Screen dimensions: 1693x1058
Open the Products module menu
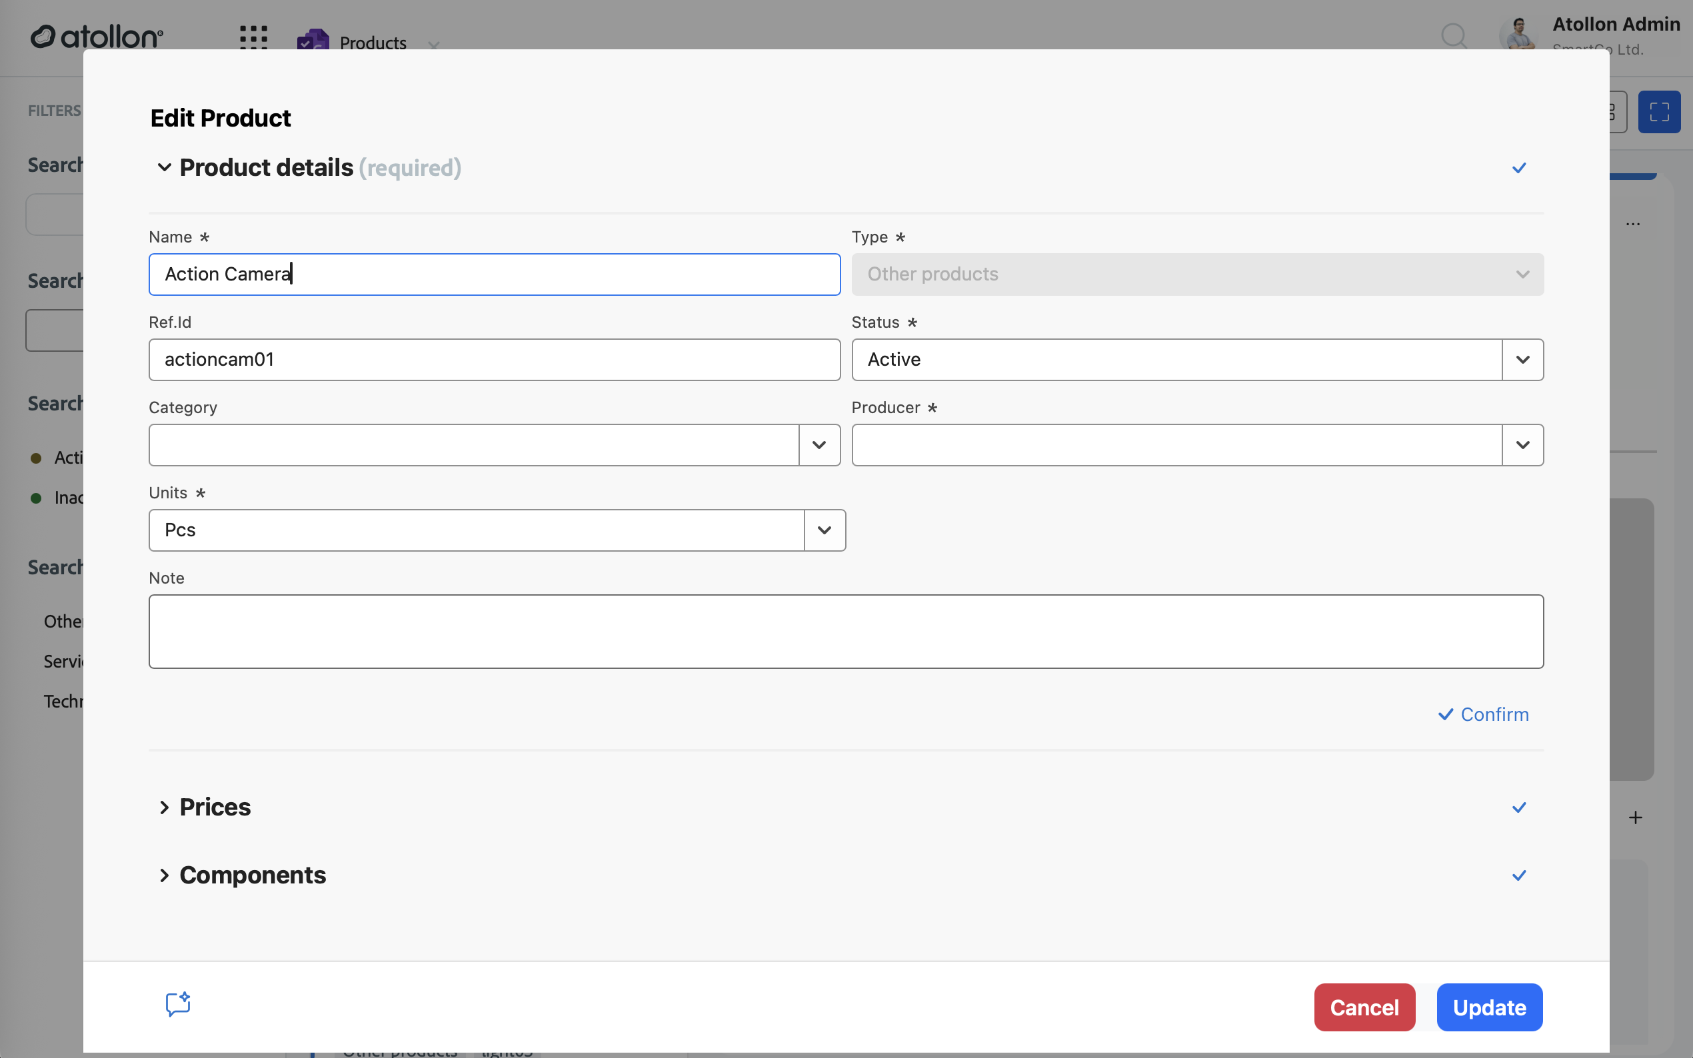[x=373, y=42]
